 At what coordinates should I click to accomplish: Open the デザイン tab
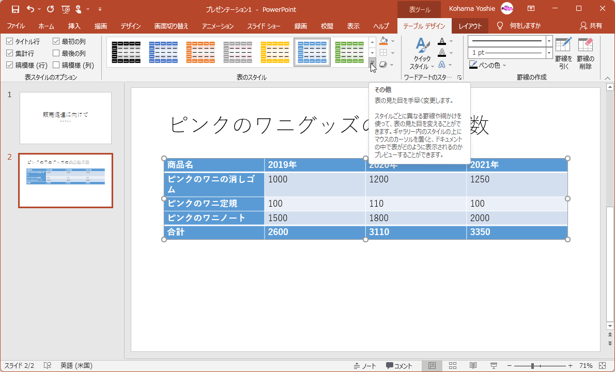[x=131, y=26]
